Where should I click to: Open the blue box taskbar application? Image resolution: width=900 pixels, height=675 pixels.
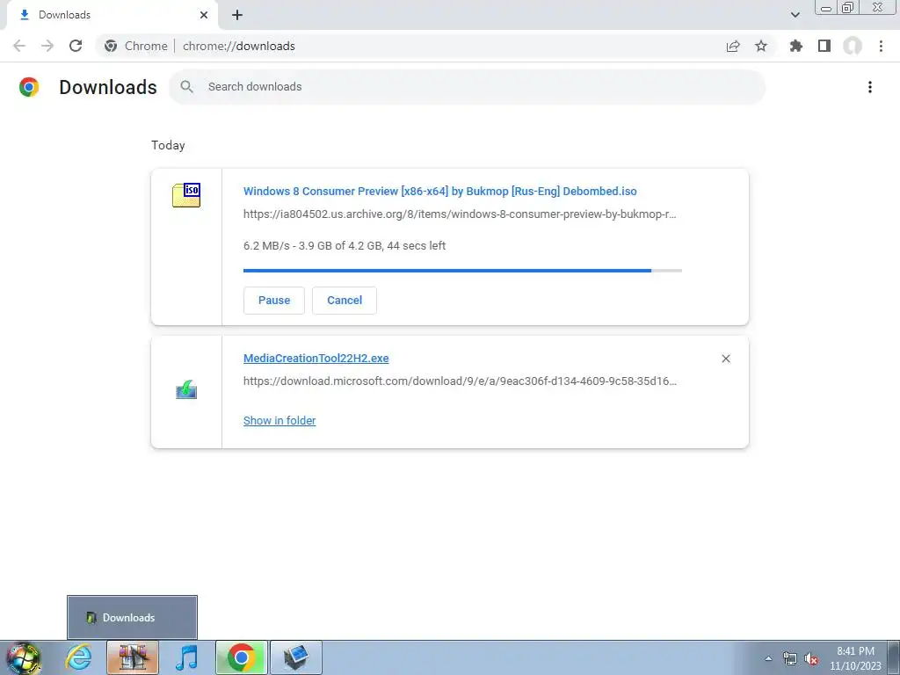[296, 657]
